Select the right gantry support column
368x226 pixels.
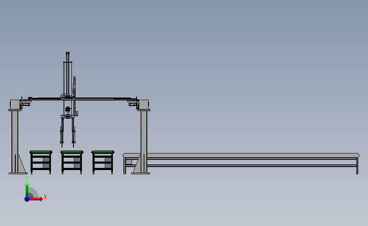[x=144, y=142]
